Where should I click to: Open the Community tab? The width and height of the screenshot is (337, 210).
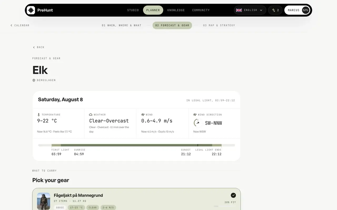[x=201, y=10]
